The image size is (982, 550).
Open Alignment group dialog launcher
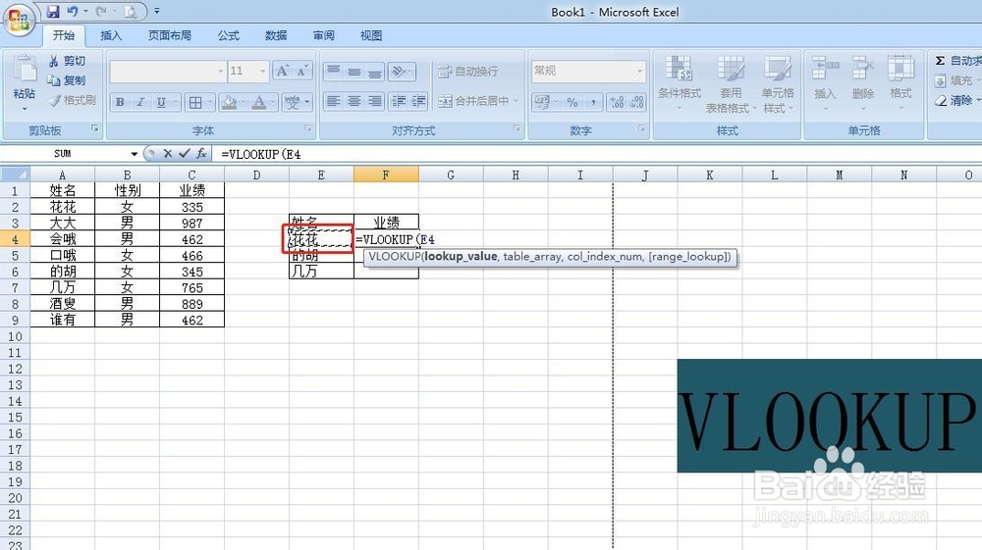(x=518, y=128)
